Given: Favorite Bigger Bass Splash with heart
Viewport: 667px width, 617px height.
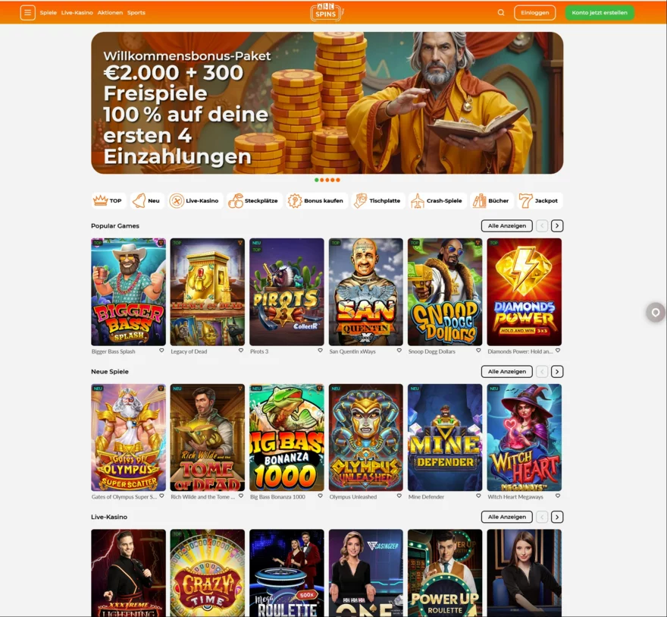Looking at the screenshot, I should [161, 351].
